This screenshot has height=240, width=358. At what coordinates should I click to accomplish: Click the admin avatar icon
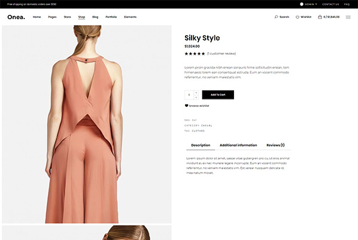[302, 4]
